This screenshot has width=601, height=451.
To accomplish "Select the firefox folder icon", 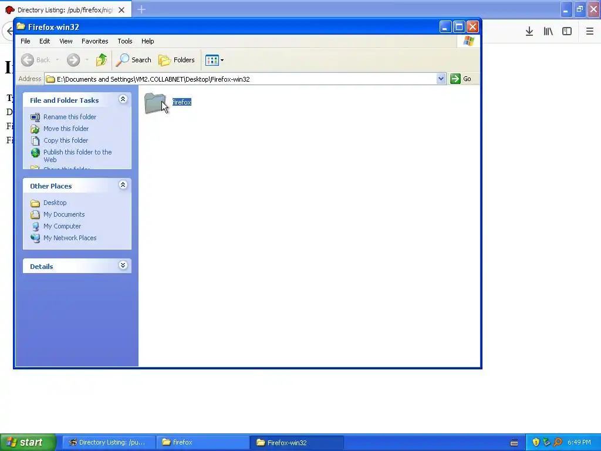I will (x=156, y=103).
